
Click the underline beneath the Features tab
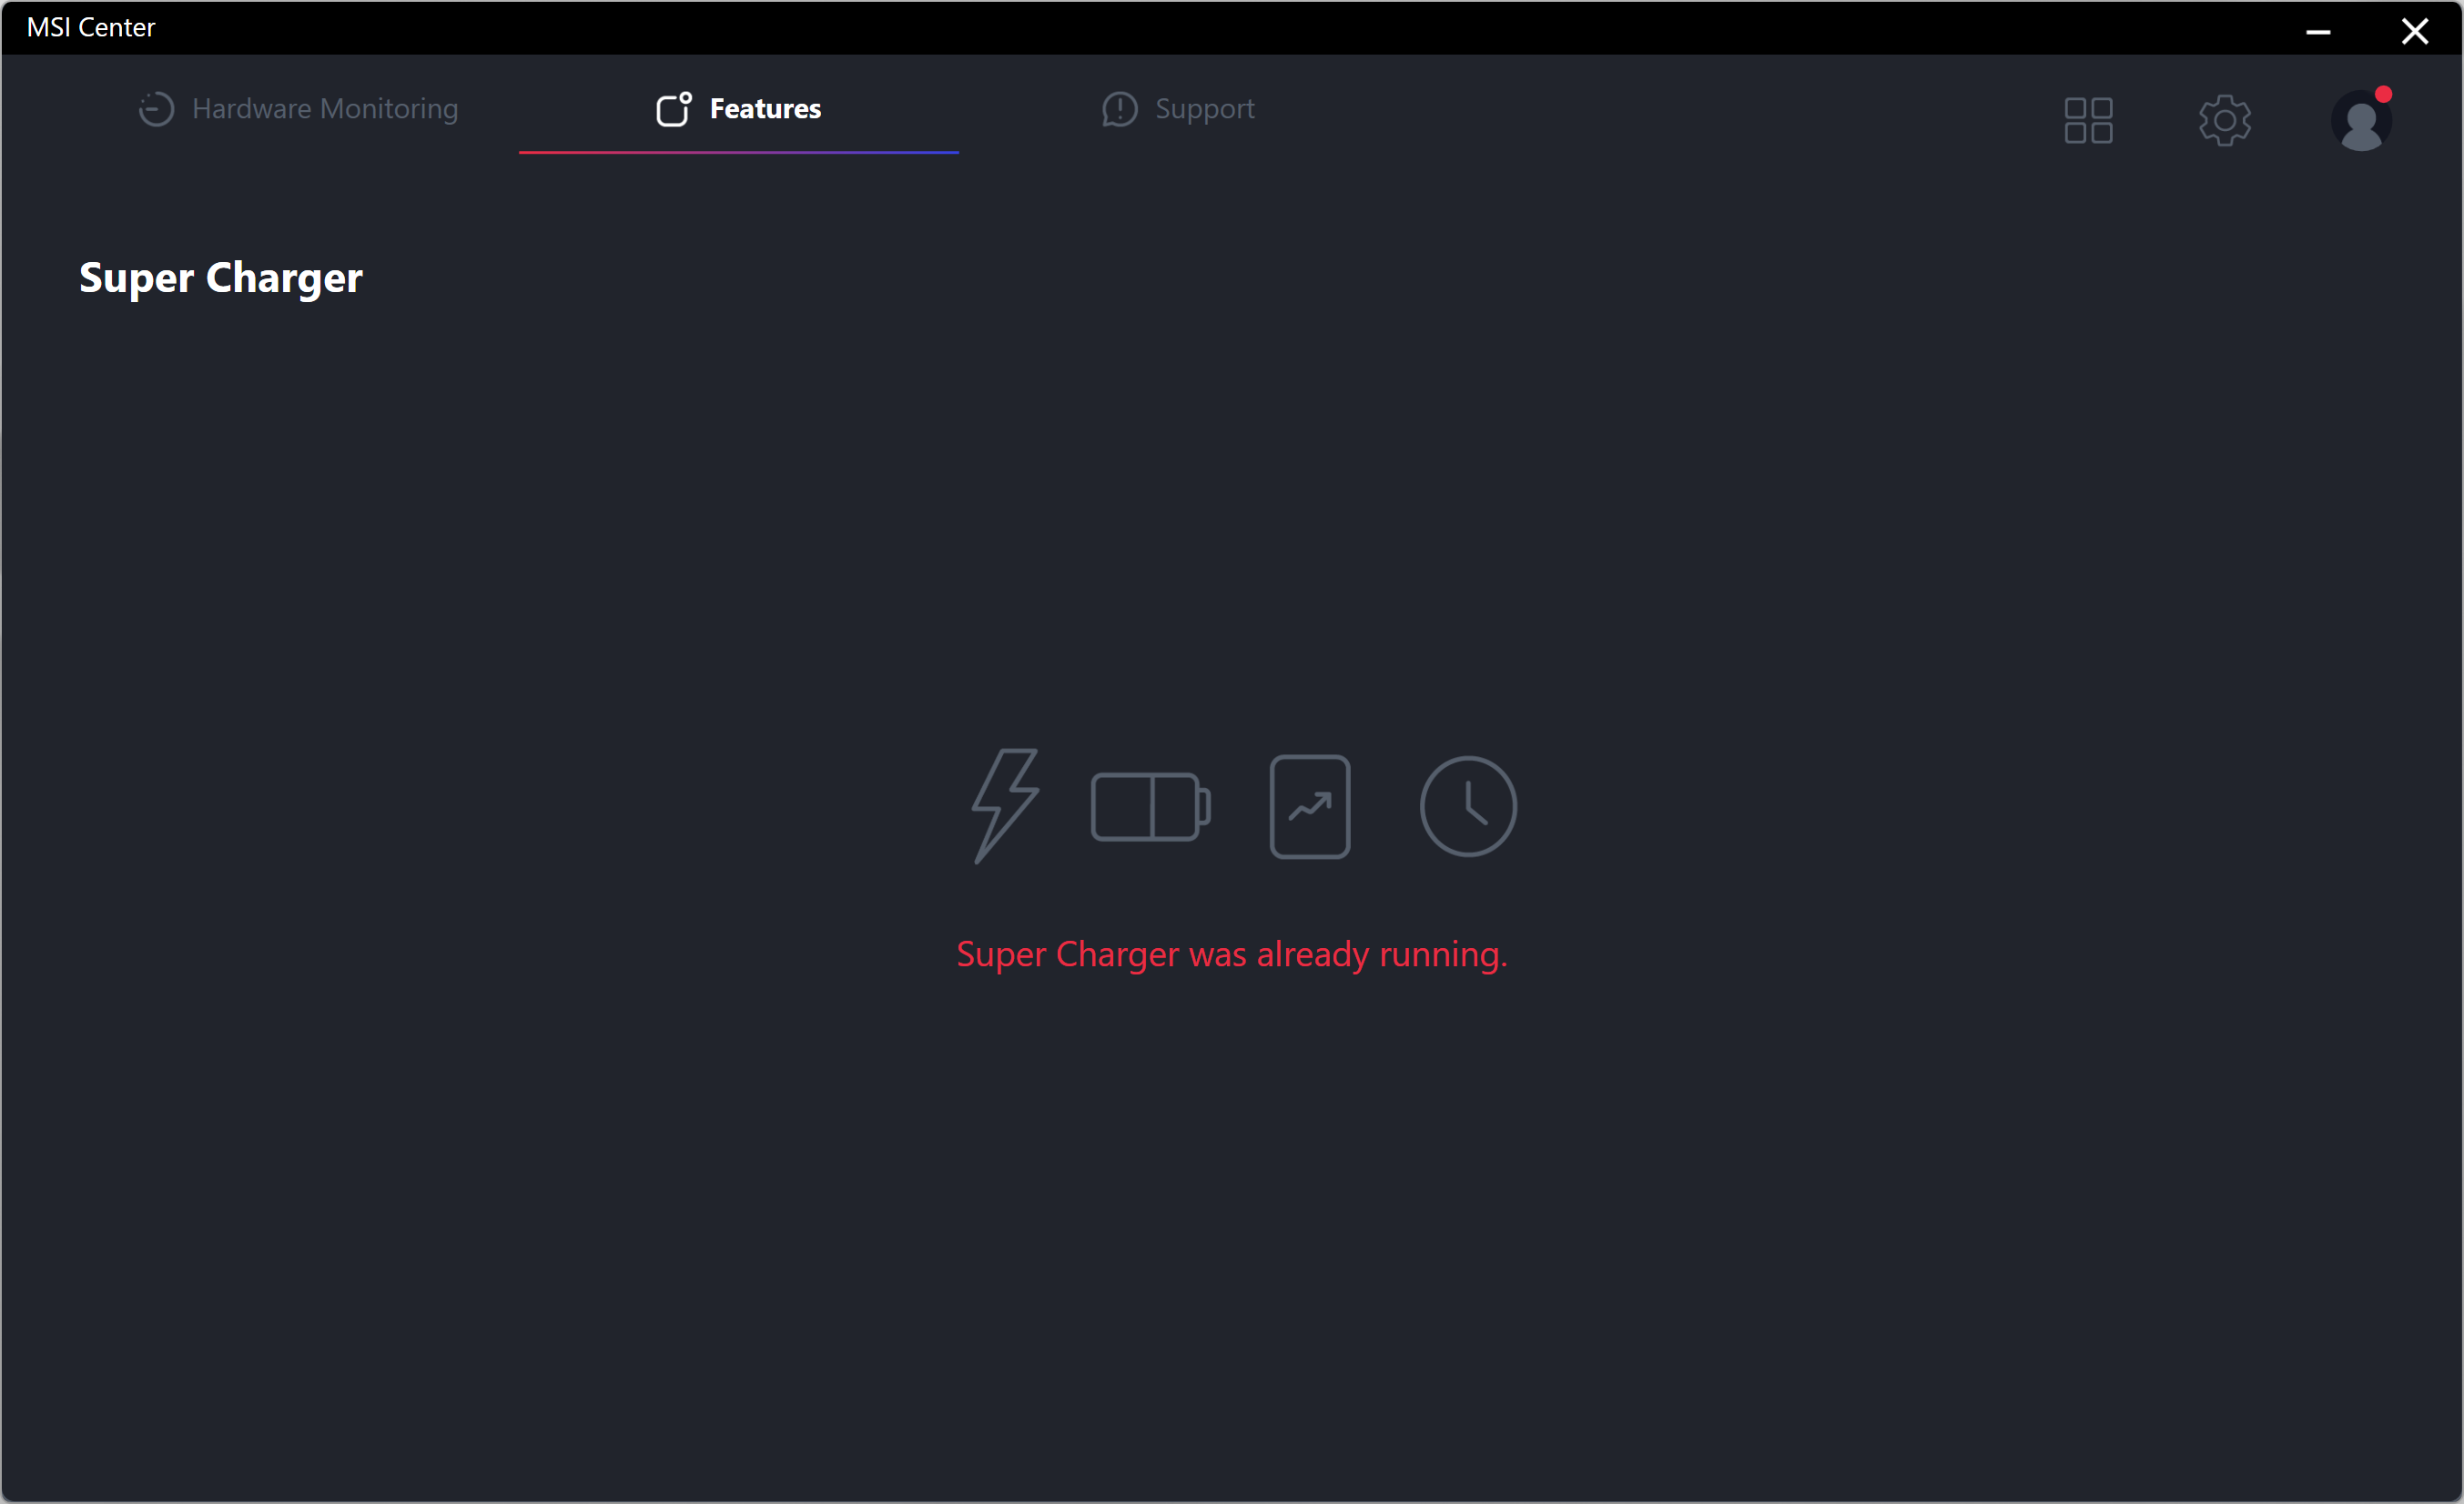point(738,152)
